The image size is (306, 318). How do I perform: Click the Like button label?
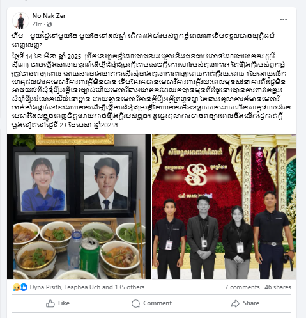pos(64,303)
